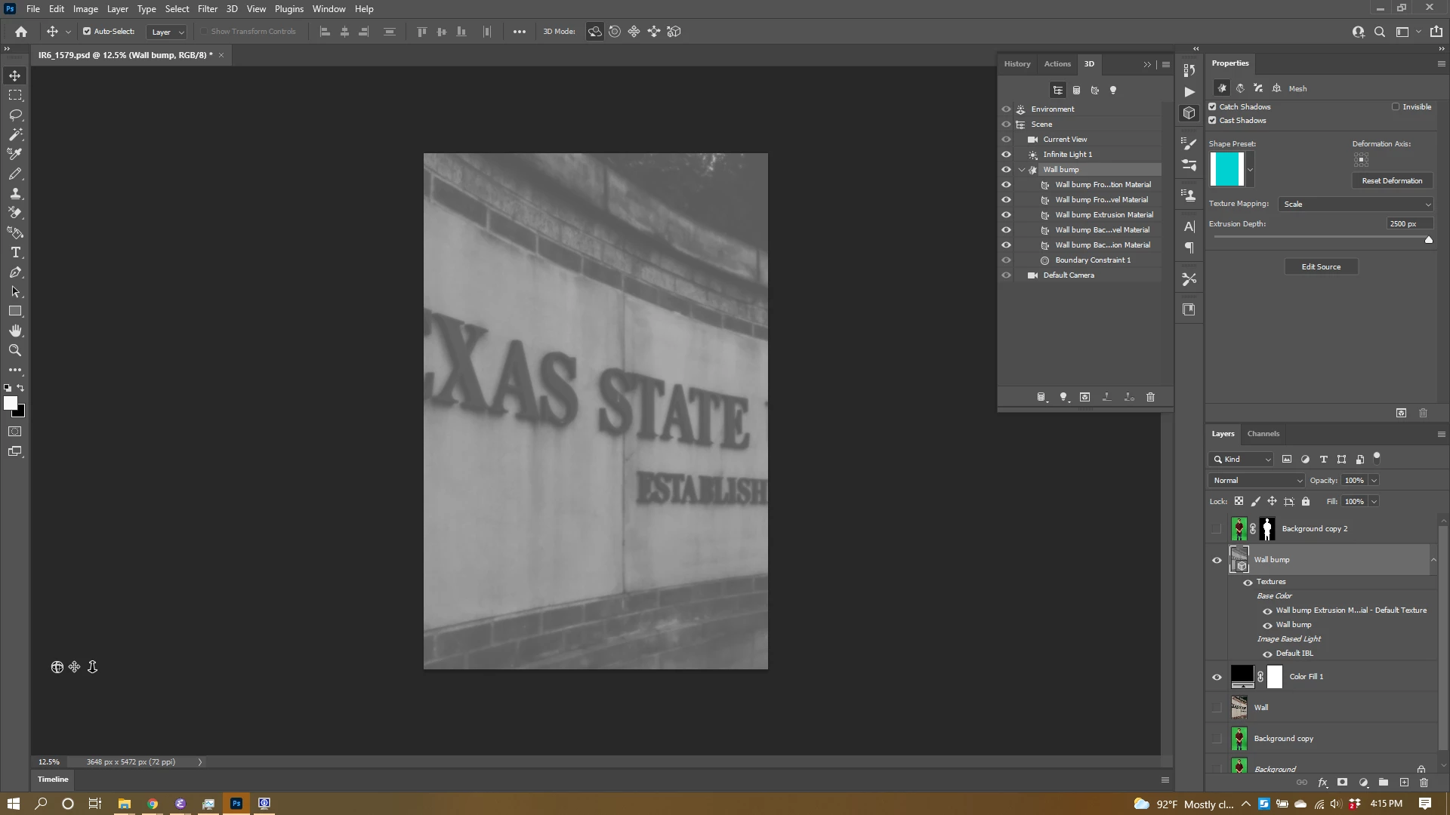
Task: Click the Extrusion Depth slider handle
Action: 1428,239
